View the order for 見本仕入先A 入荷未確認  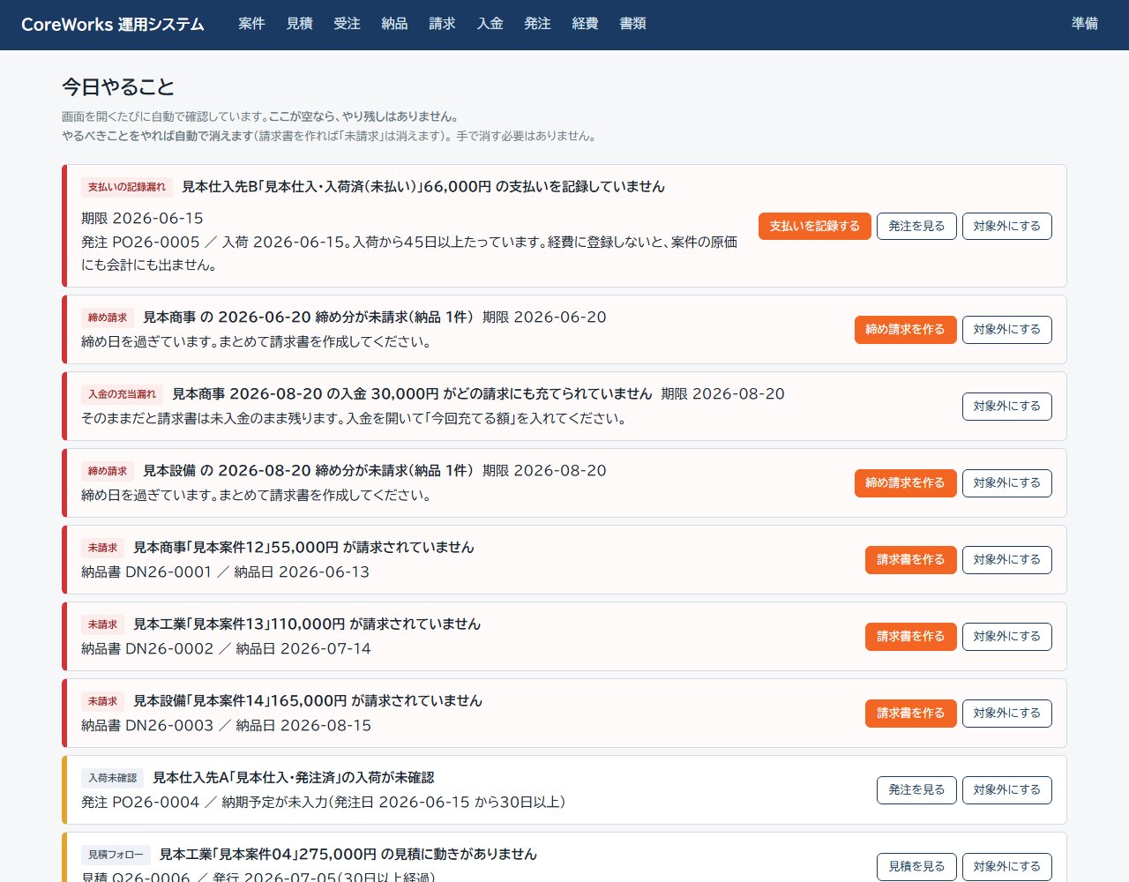click(x=916, y=790)
